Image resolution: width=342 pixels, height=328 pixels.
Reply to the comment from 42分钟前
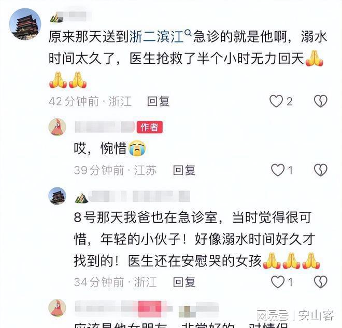158,101
